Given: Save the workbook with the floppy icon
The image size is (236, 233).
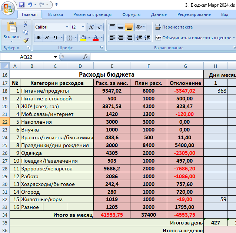Looking at the screenshot, I should [x=22, y=5].
